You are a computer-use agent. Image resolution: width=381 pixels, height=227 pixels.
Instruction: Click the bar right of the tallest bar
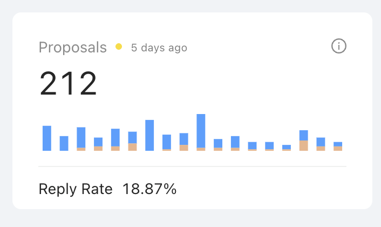coord(218,144)
